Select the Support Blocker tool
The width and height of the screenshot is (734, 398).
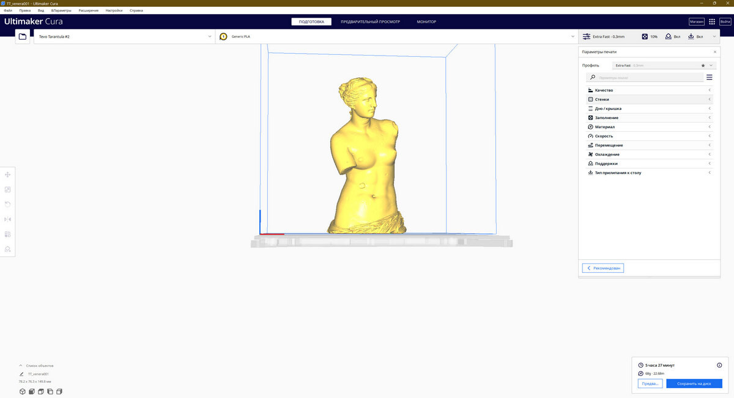click(x=8, y=249)
